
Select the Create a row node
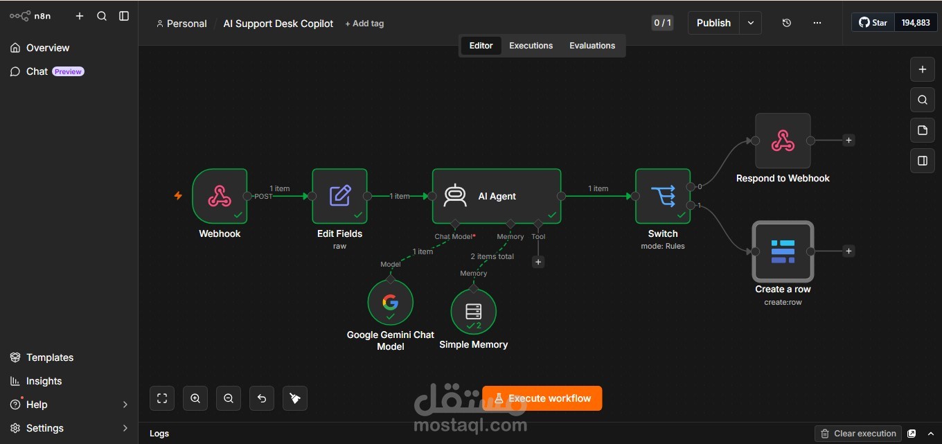tap(783, 251)
